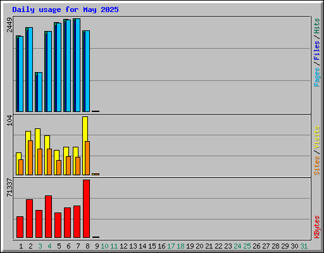Click the Sites legend label
324x253 pixels.
pos(316,166)
